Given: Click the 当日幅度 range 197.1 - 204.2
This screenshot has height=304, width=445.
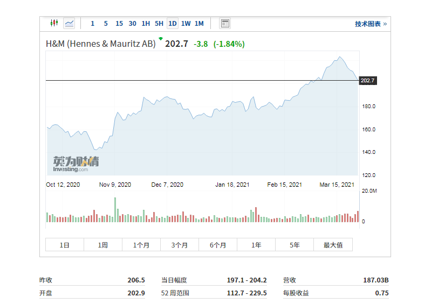Looking at the screenshot, I should [x=247, y=280].
